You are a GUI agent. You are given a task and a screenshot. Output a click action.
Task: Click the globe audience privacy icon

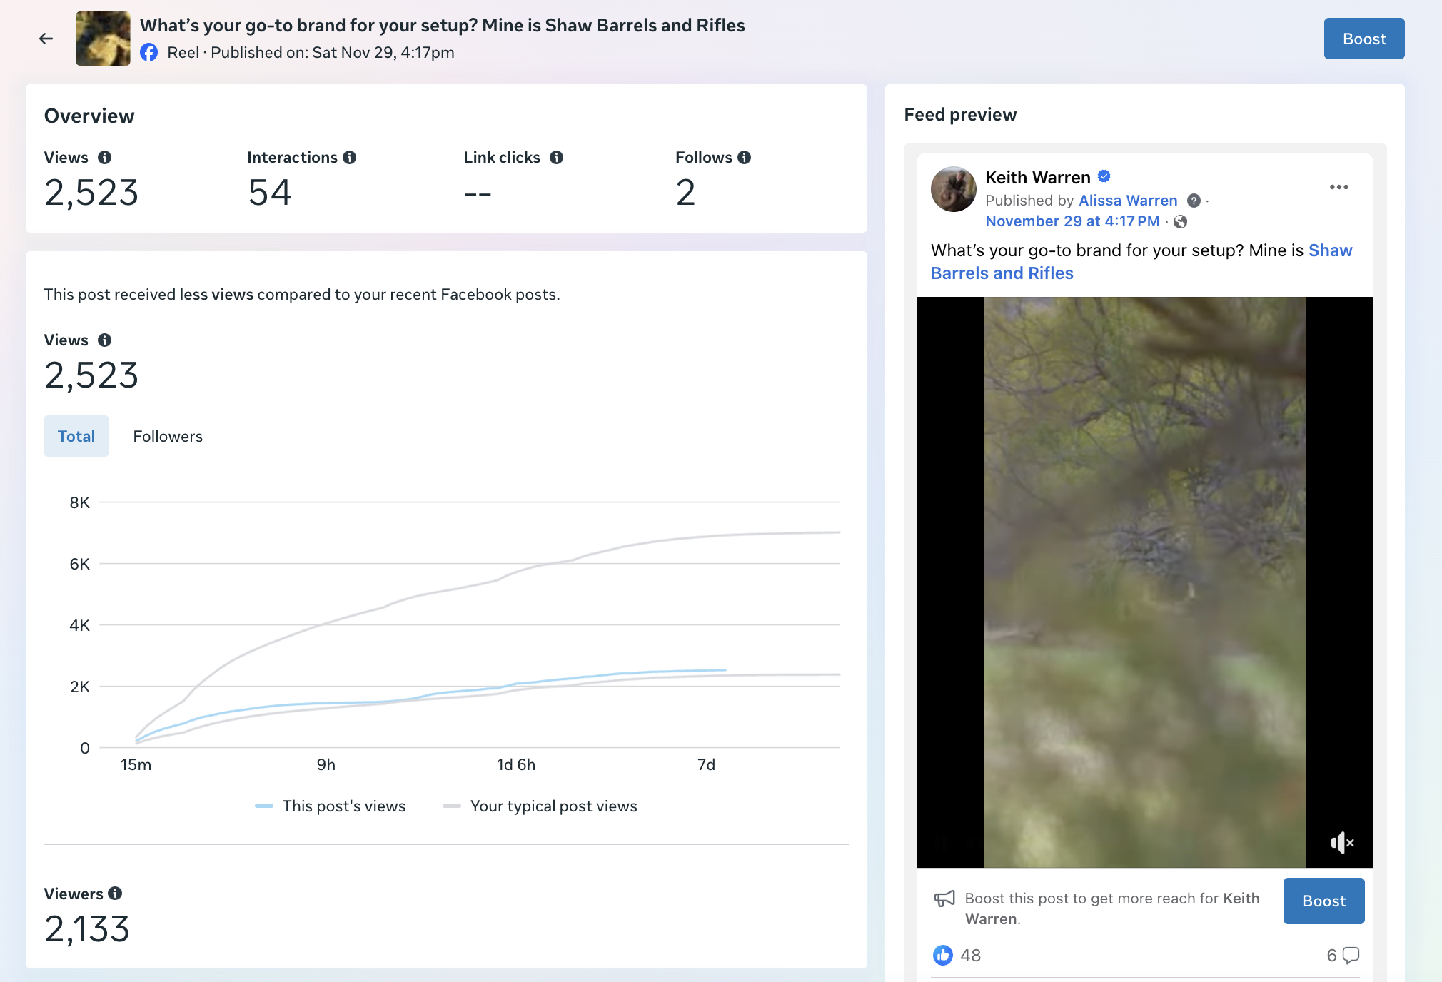[1181, 222]
